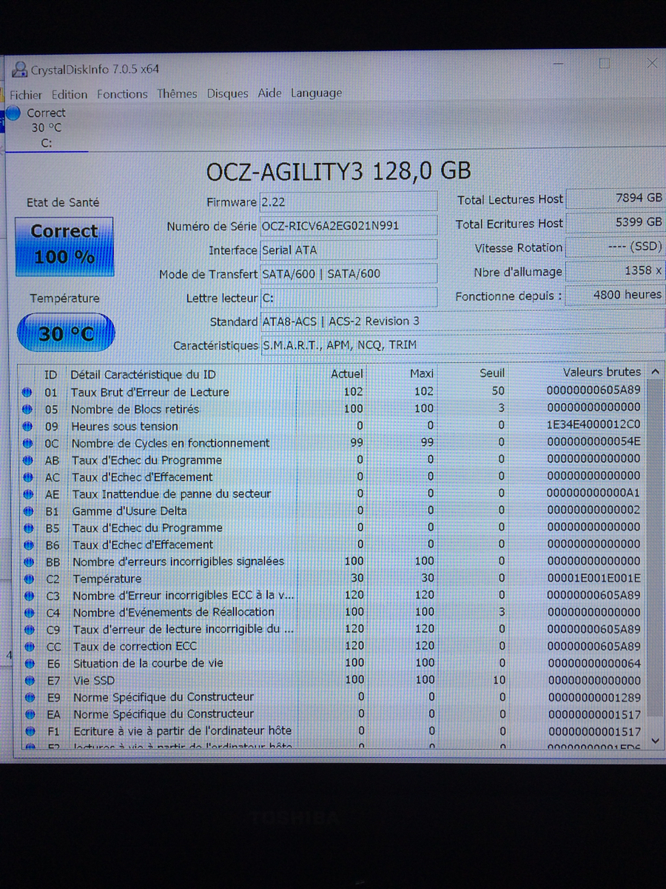Open the Disques menu
The height and width of the screenshot is (889, 666).
pyautogui.click(x=227, y=93)
